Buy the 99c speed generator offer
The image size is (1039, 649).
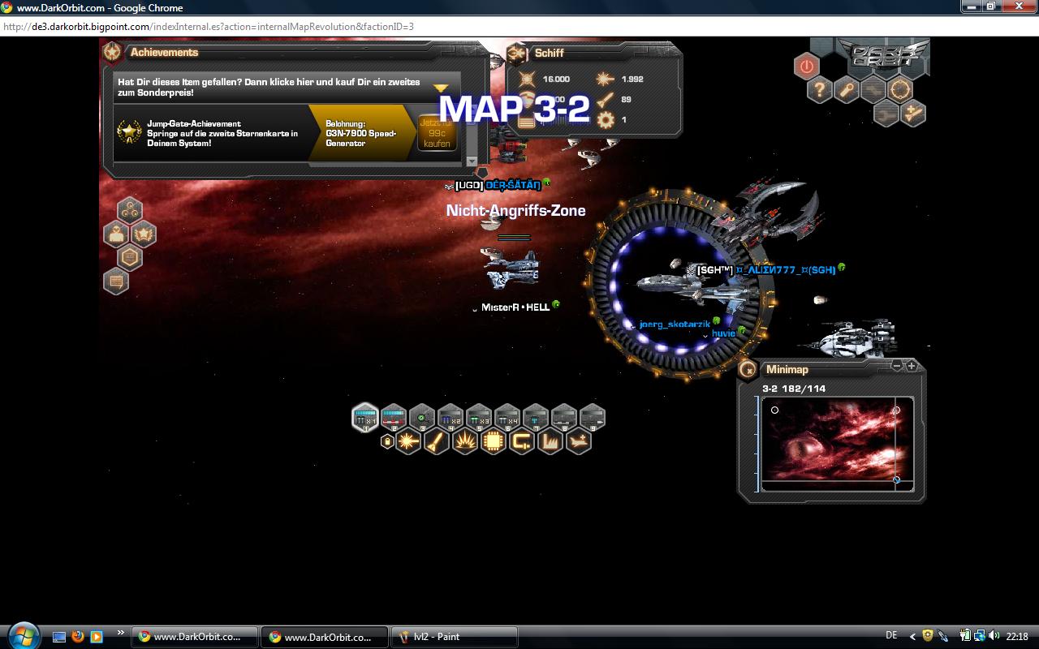pos(437,132)
